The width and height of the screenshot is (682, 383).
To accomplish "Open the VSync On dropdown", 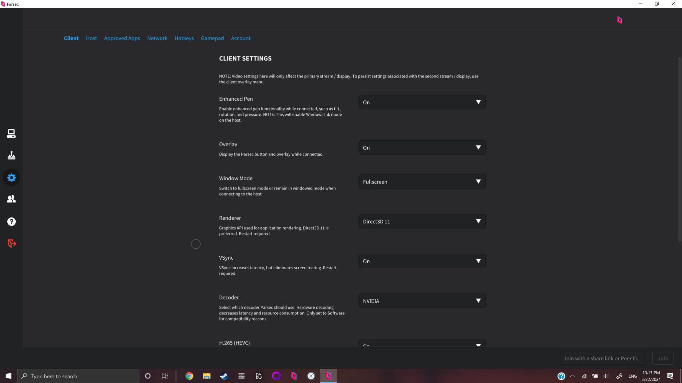I will (422, 261).
